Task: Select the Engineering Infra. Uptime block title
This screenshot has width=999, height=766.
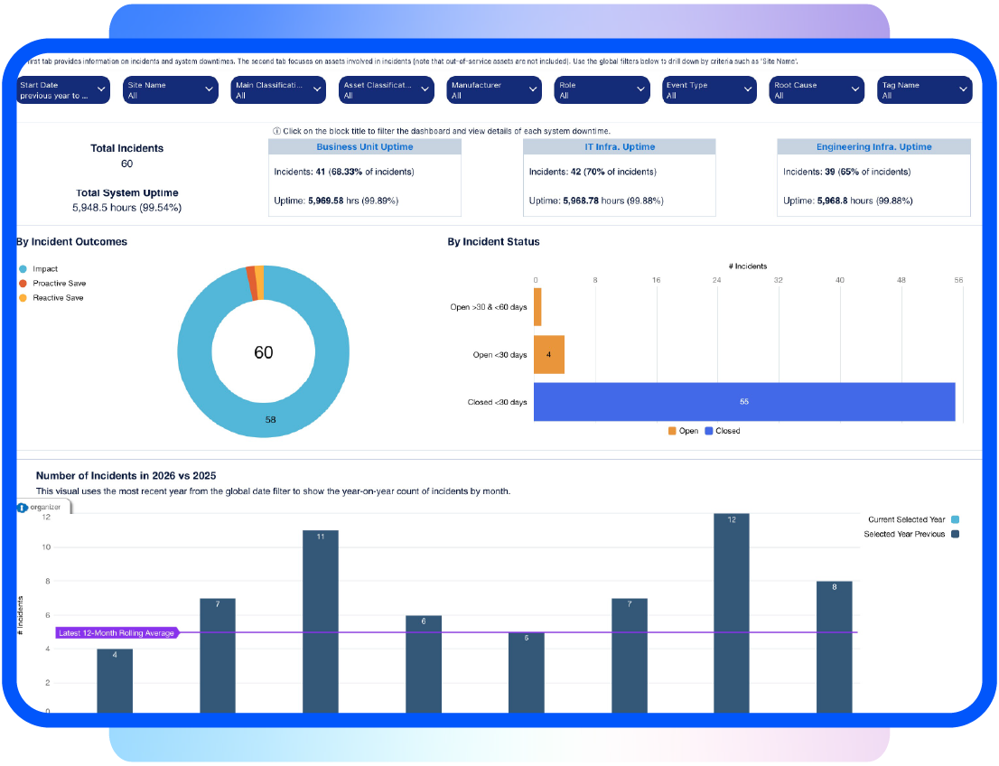Action: (x=873, y=146)
